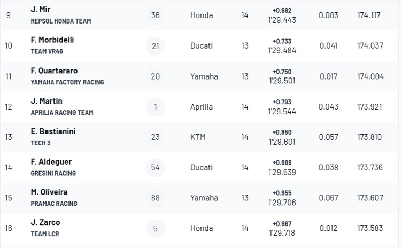
Task: Click rider number badge 54
Action: coord(156,167)
